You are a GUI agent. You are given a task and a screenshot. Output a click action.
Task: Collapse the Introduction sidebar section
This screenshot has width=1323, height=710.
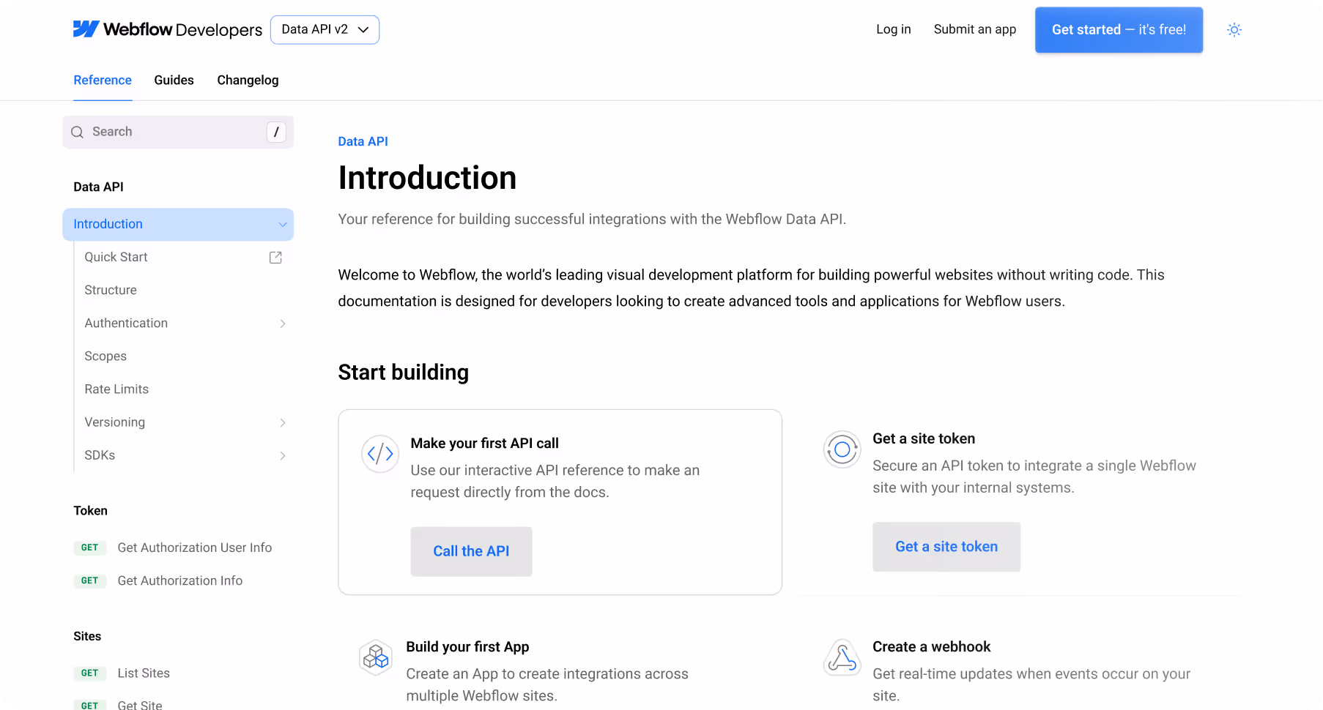pyautogui.click(x=283, y=225)
